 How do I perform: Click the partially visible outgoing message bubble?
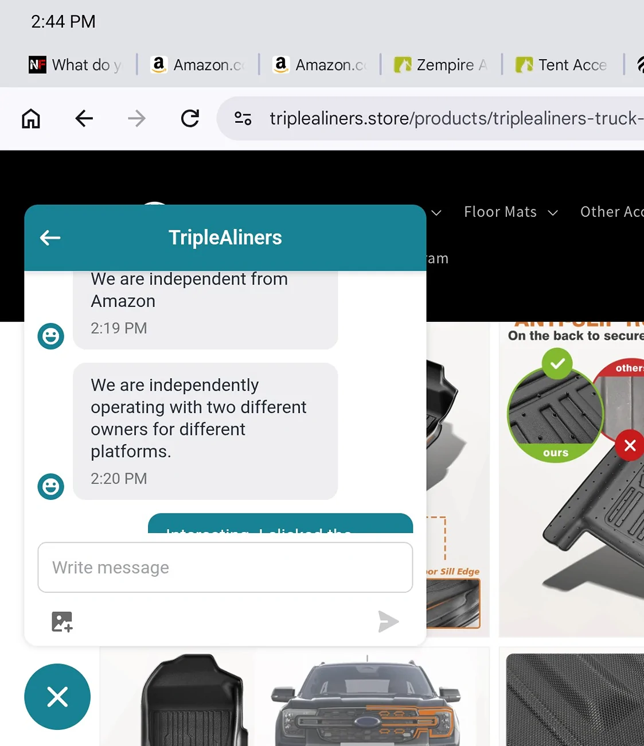coord(280,523)
